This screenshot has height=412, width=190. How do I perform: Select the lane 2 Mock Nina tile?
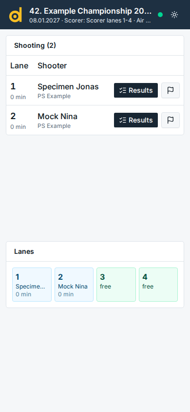[x=74, y=285]
